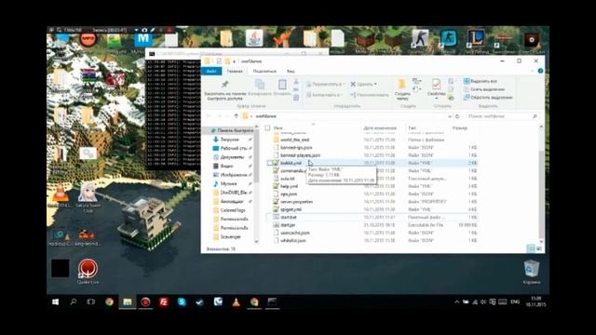Open the Windows Start button
The width and height of the screenshot is (596, 335).
pyautogui.click(x=56, y=301)
